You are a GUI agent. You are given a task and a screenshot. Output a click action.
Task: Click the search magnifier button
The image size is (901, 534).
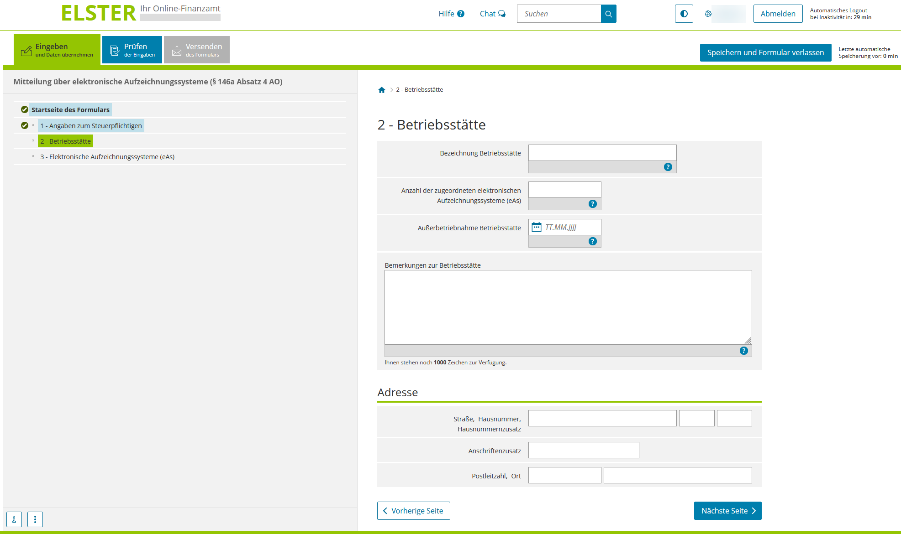tap(608, 14)
